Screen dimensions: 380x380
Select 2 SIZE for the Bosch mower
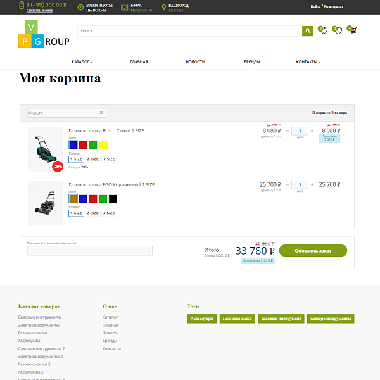[92, 159]
